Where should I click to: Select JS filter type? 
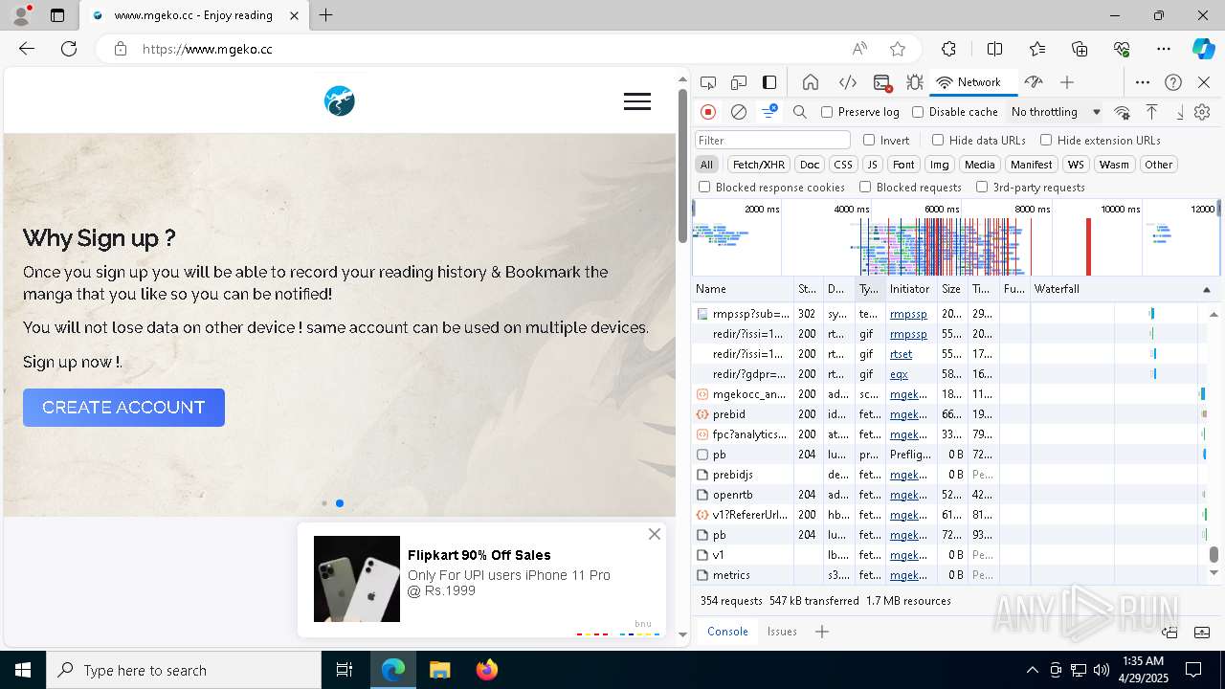pyautogui.click(x=872, y=165)
